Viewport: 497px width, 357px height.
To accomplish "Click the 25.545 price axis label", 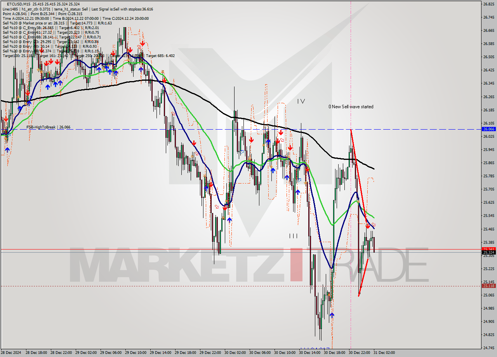I will [488, 216].
